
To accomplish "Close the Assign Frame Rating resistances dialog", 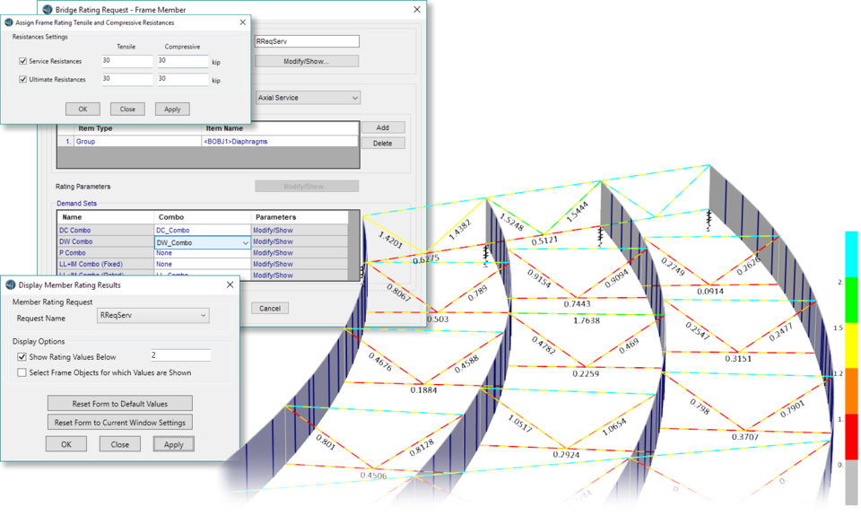I will (x=242, y=22).
